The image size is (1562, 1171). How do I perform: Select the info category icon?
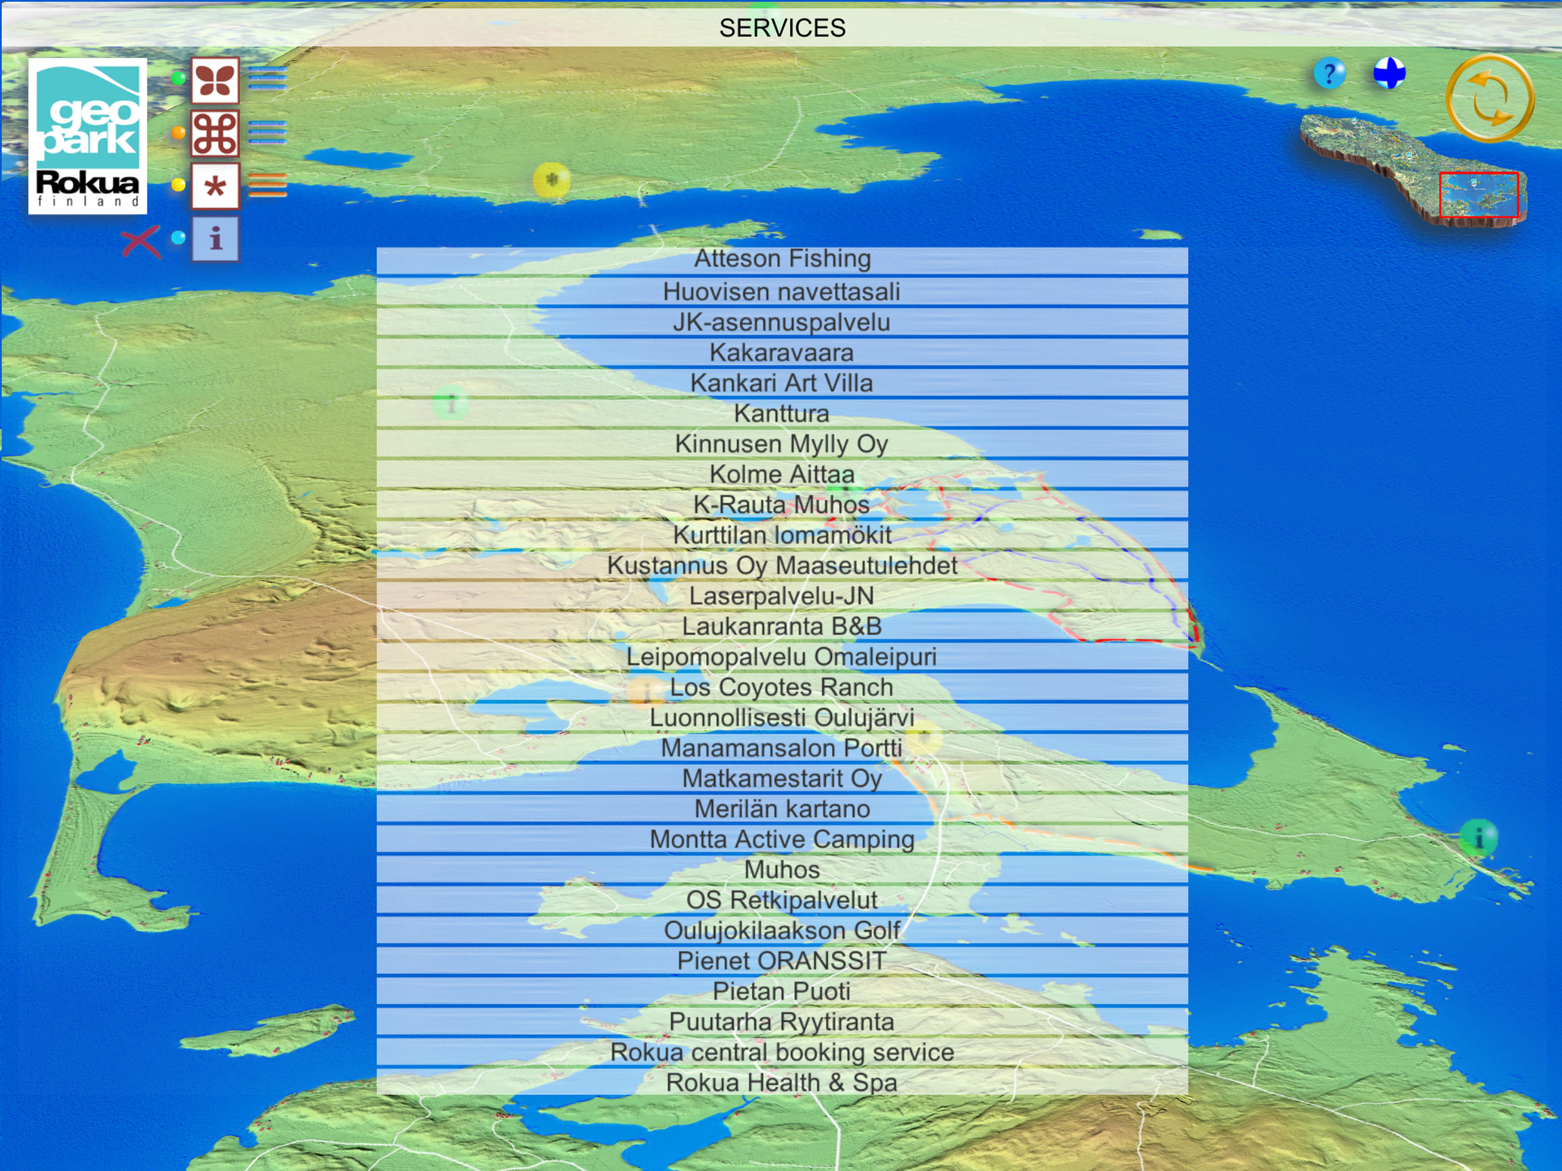click(x=216, y=239)
